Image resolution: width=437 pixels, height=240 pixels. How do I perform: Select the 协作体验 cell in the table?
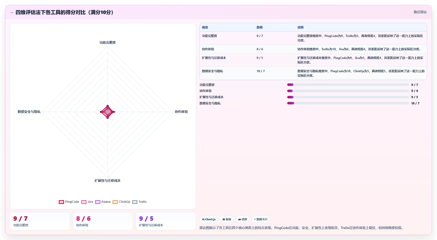click(208, 49)
